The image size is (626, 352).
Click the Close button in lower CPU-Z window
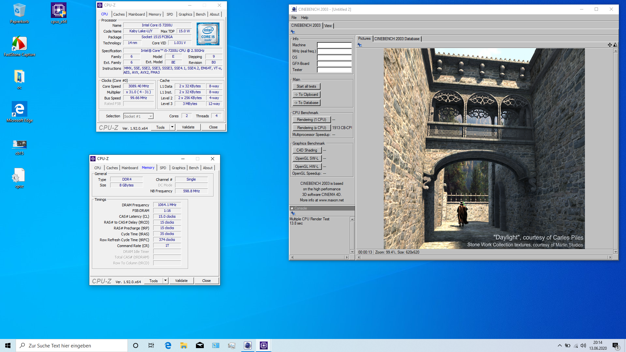click(206, 281)
